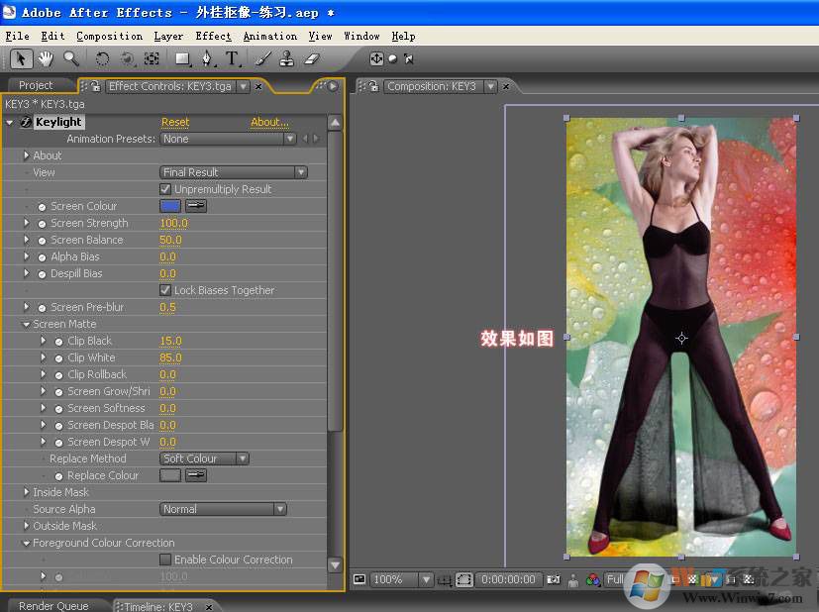Select the Eraser tool
Image resolution: width=819 pixels, height=612 pixels.
pos(312,59)
